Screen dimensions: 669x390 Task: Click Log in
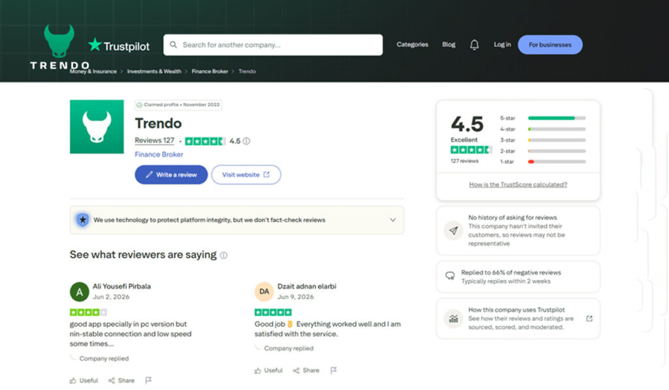[x=502, y=44]
